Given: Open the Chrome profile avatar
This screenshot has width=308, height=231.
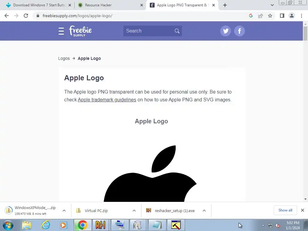Looking at the screenshot, I should [292, 16].
